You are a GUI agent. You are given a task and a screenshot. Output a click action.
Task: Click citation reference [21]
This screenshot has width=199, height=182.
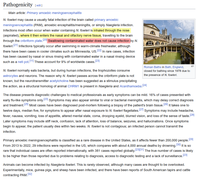(15, 45)
